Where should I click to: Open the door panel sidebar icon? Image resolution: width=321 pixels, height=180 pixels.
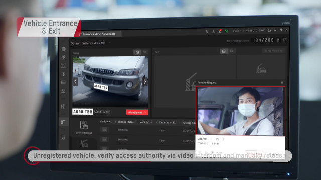pos(64,106)
